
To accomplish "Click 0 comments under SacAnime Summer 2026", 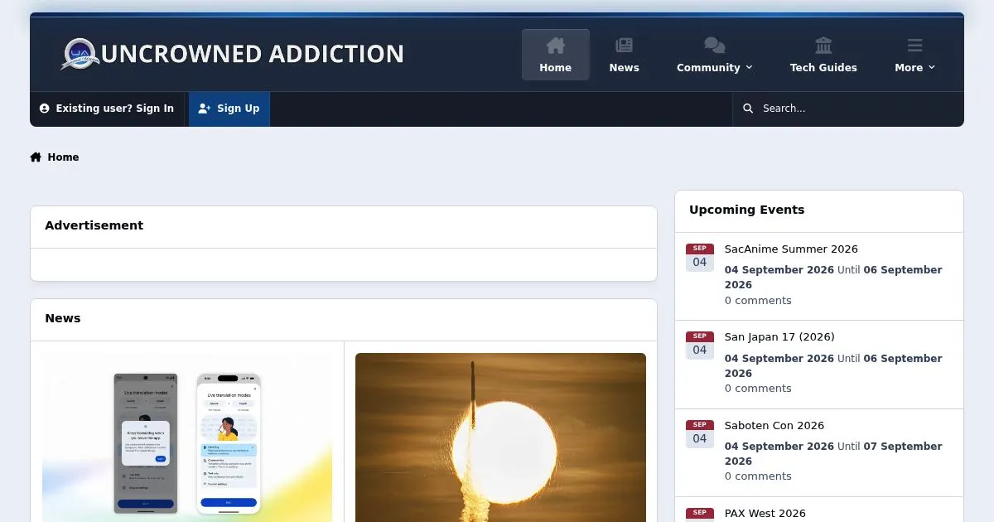I will point(758,301).
